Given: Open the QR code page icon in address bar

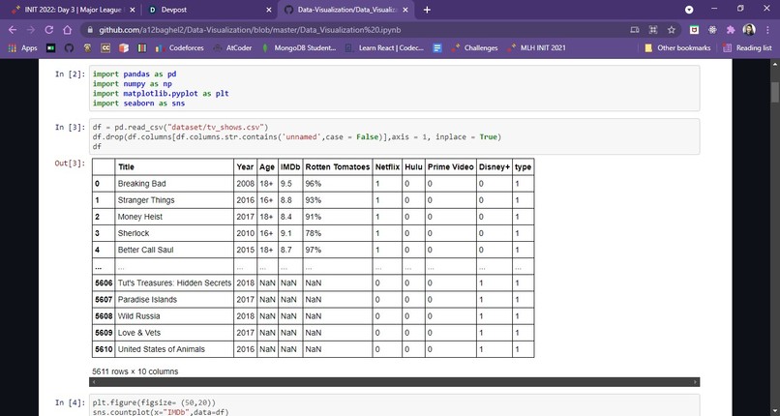Looking at the screenshot, I should pyautogui.click(x=653, y=30).
